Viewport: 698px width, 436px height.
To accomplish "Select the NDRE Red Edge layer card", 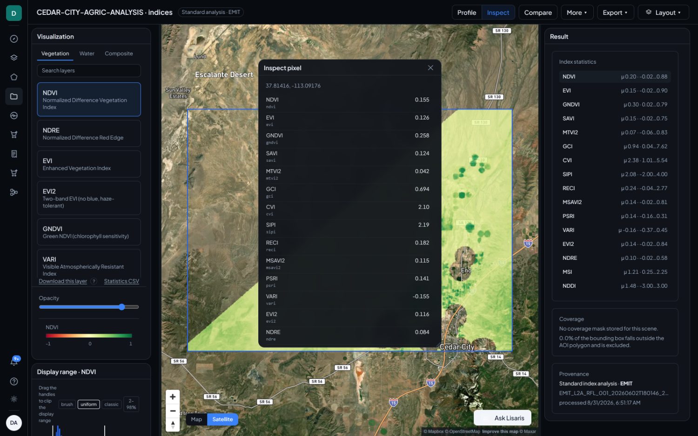I will click(x=89, y=133).
